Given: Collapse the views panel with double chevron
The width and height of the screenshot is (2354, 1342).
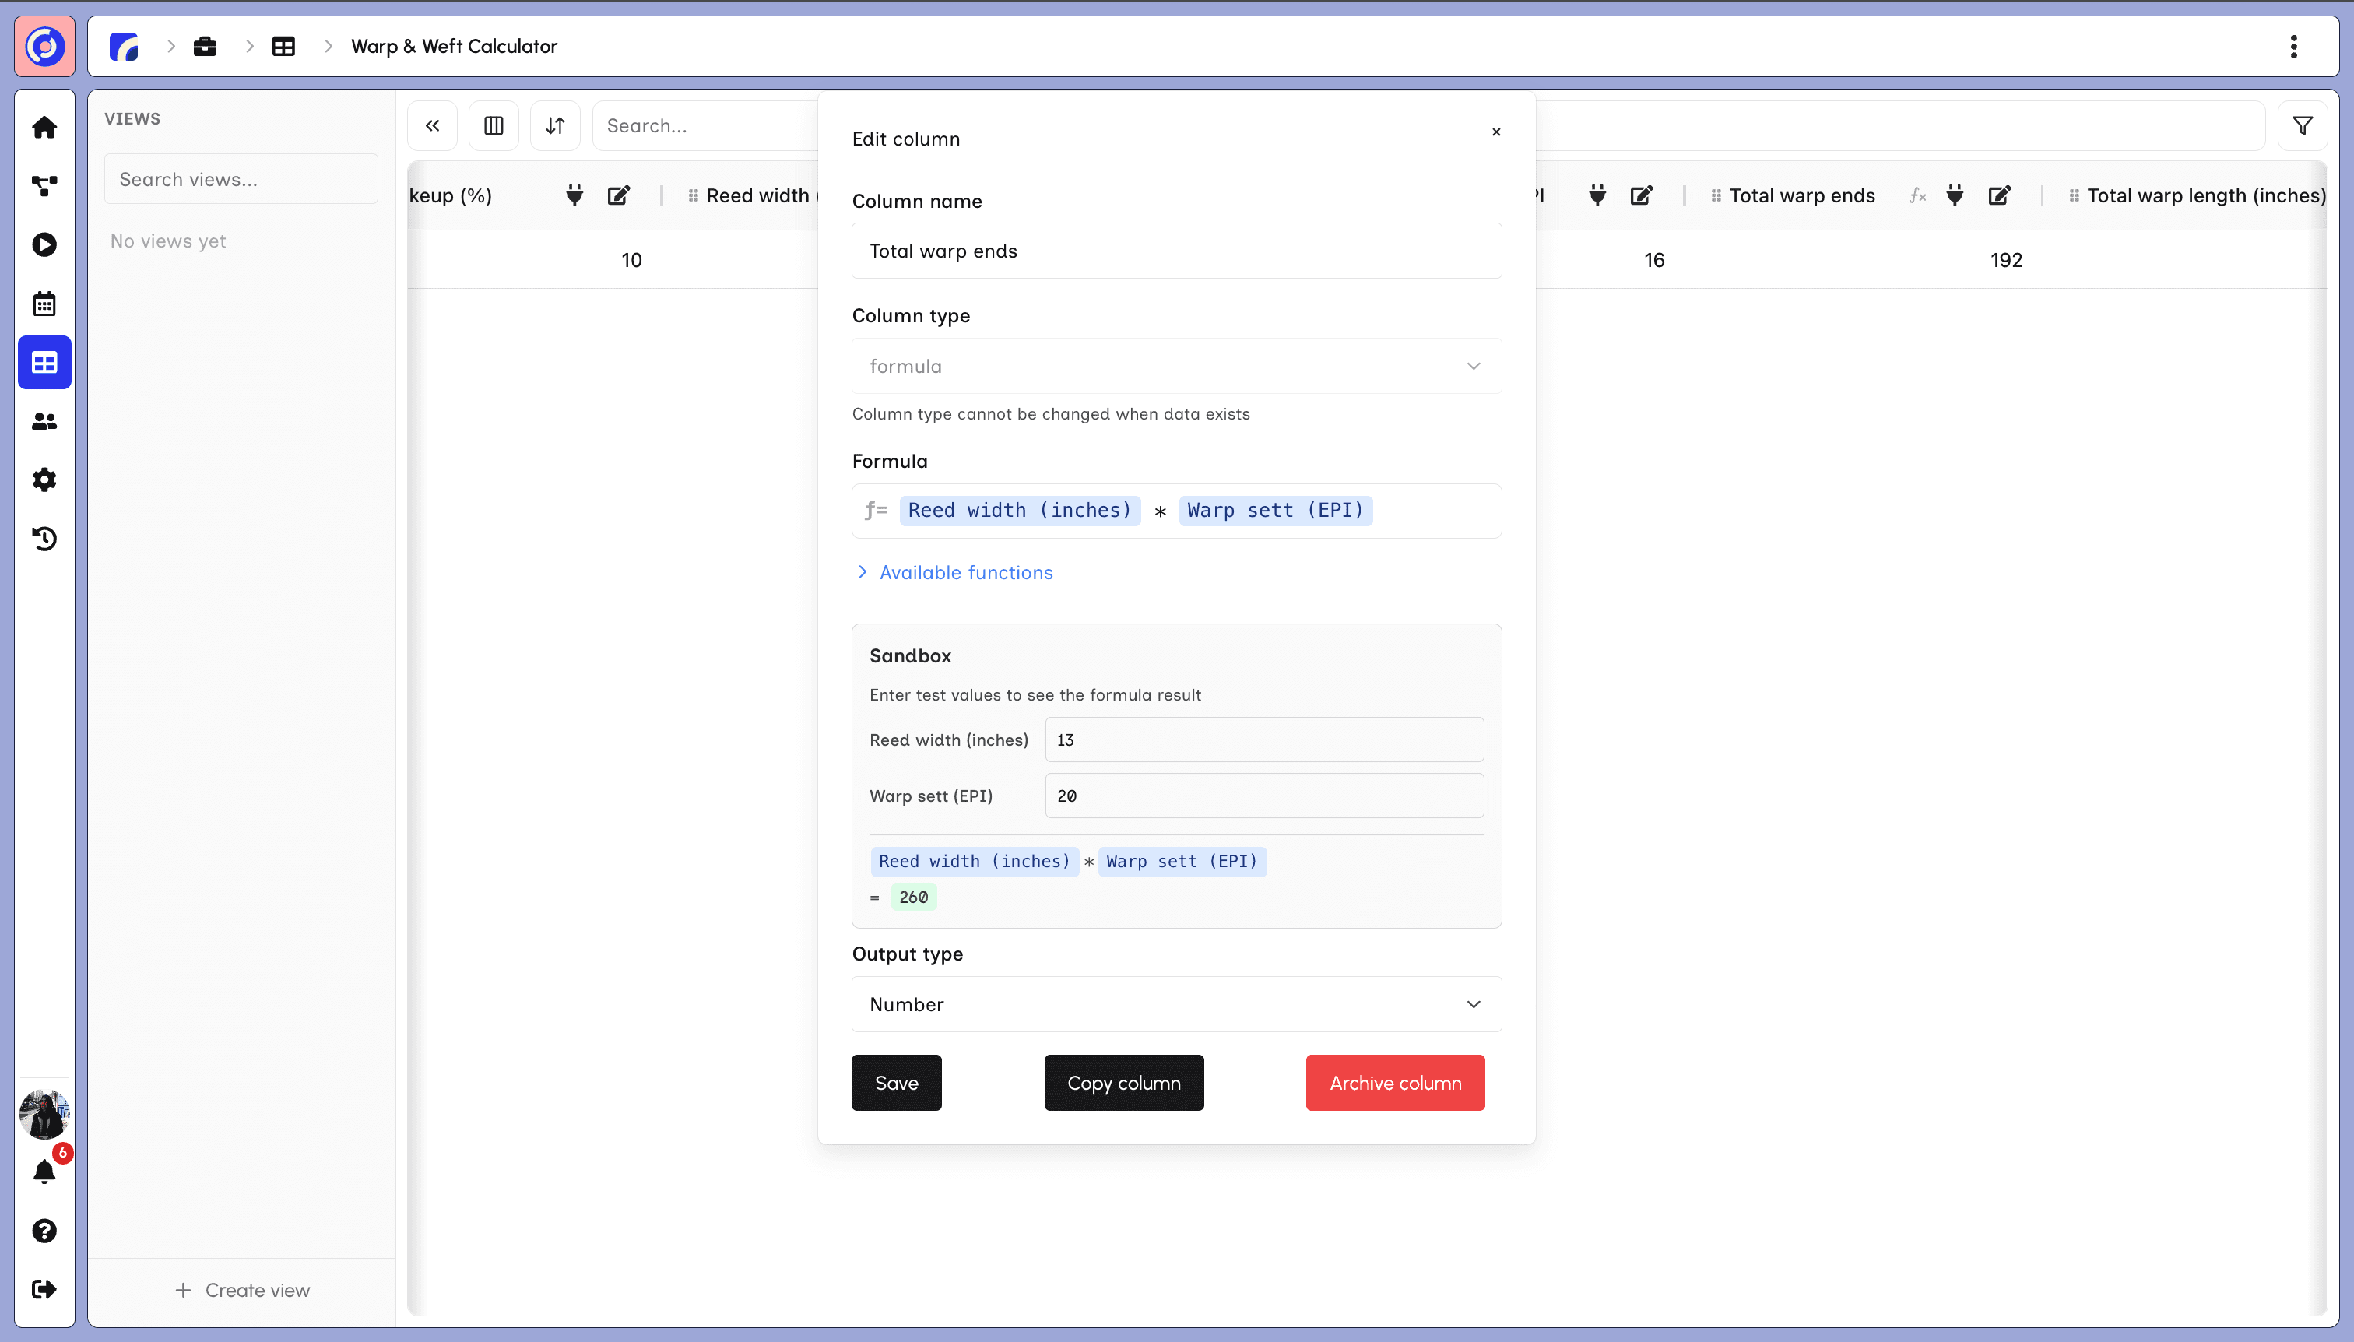Looking at the screenshot, I should [x=432, y=125].
